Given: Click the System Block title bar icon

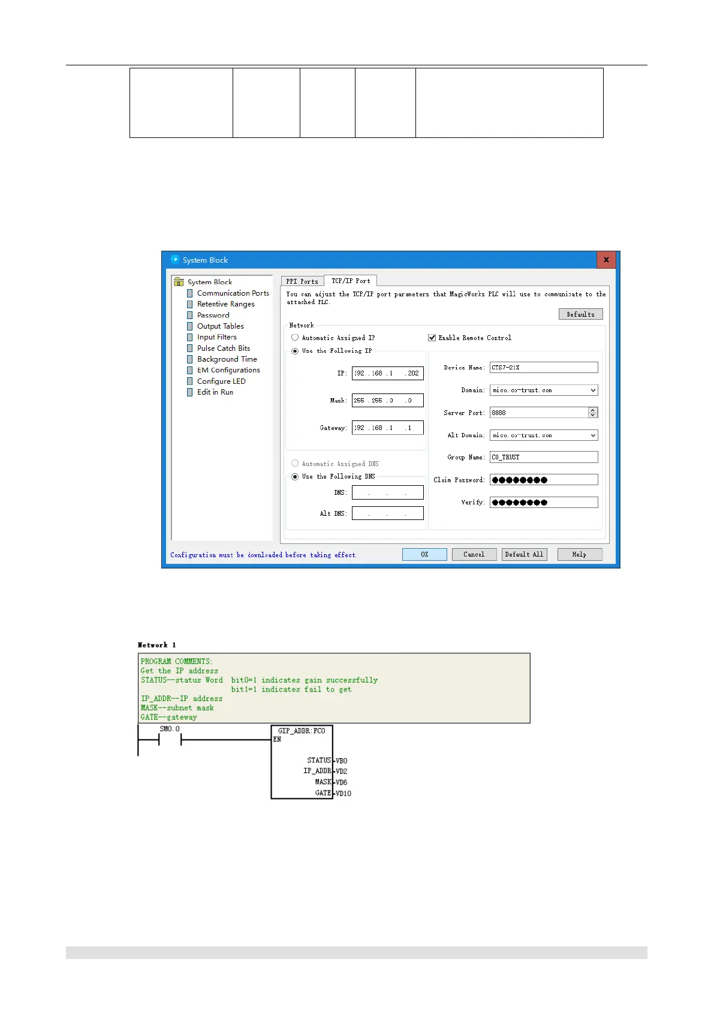Looking at the screenshot, I should [x=175, y=260].
